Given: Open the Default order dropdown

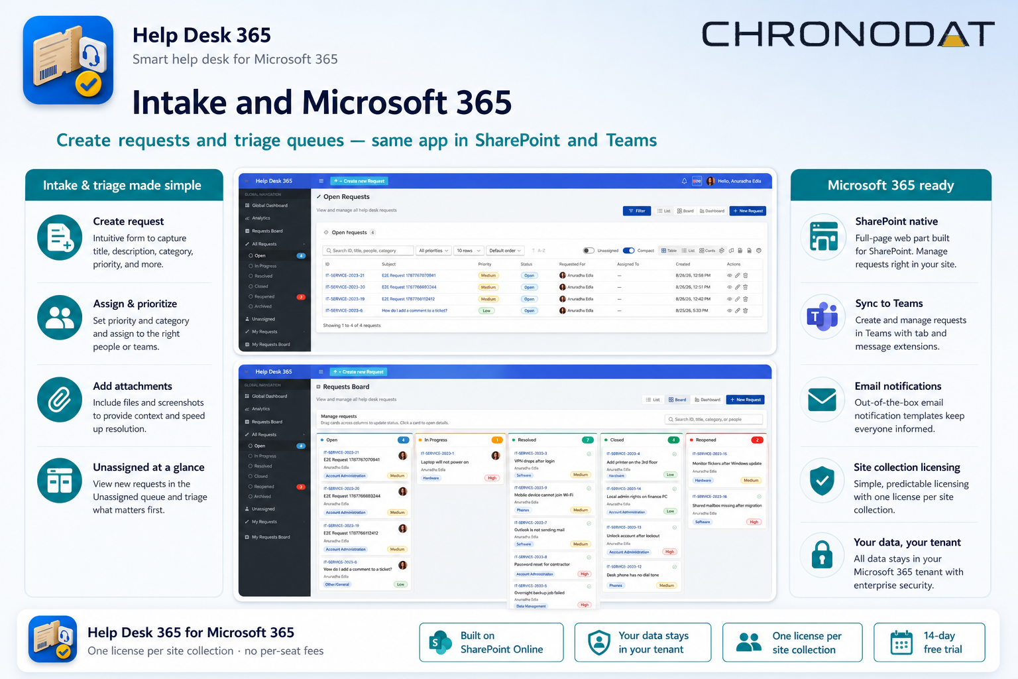Looking at the screenshot, I should (506, 251).
